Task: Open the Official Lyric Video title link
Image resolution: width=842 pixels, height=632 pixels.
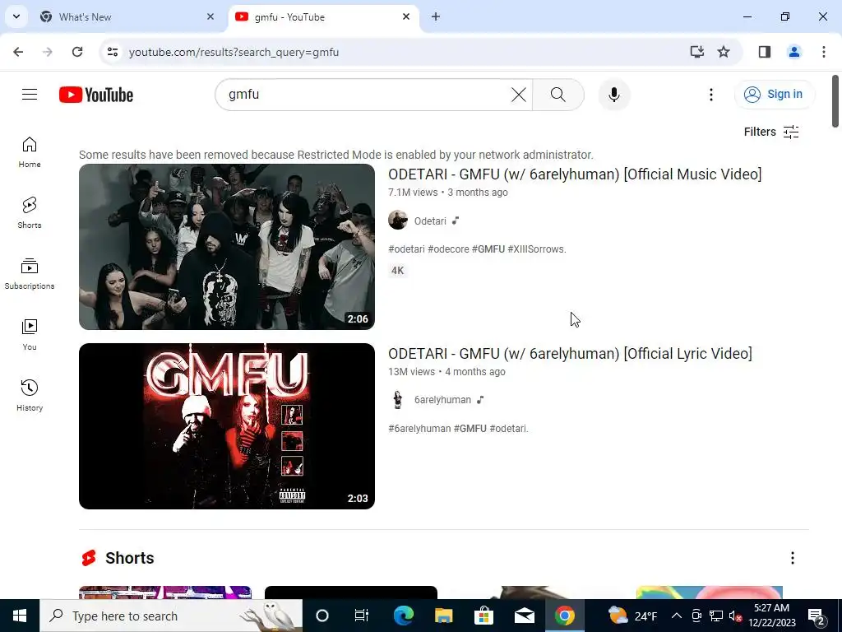Action: (x=570, y=354)
